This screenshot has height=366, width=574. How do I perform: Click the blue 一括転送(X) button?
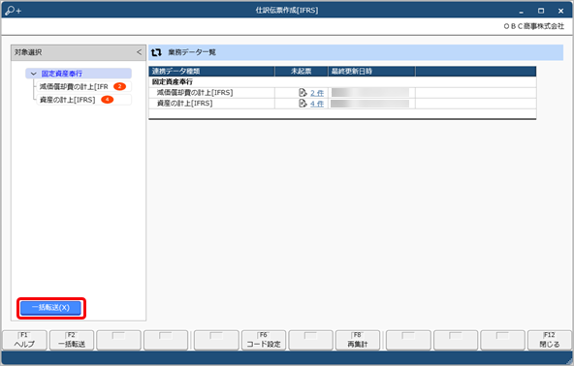coord(50,308)
